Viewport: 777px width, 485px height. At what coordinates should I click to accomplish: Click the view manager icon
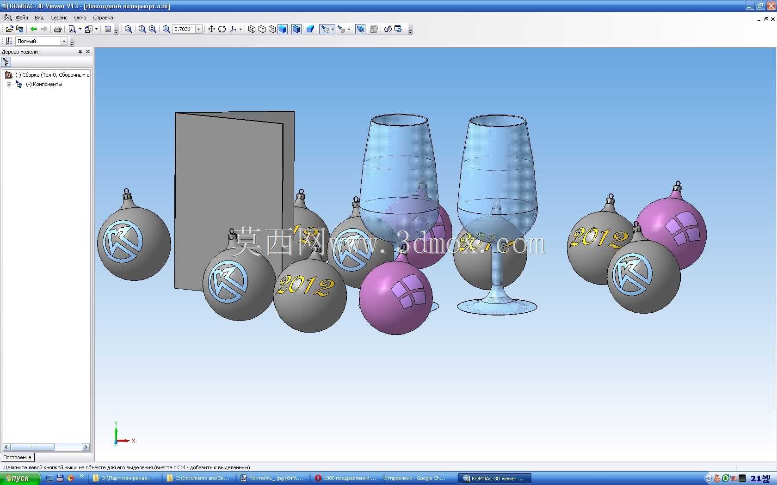(88, 29)
